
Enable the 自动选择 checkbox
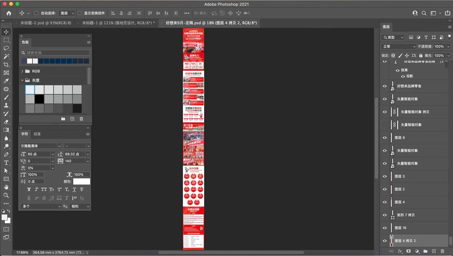[36, 13]
